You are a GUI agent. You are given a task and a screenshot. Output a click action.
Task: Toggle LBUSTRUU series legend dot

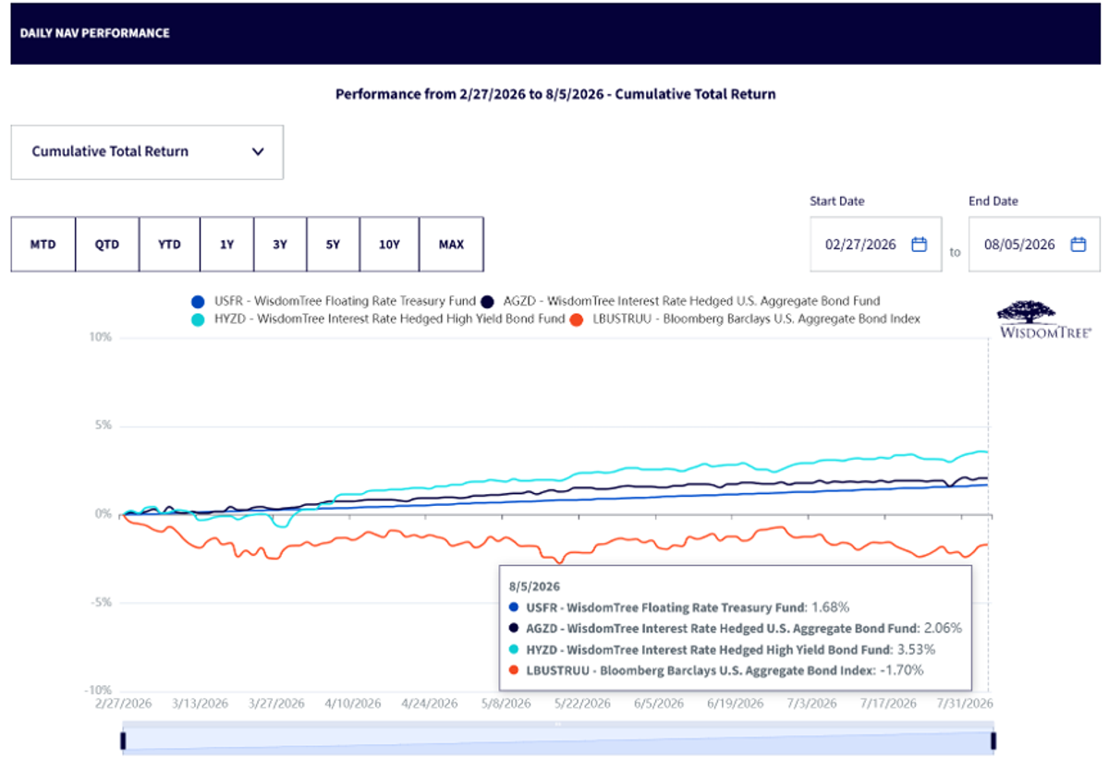click(x=577, y=319)
